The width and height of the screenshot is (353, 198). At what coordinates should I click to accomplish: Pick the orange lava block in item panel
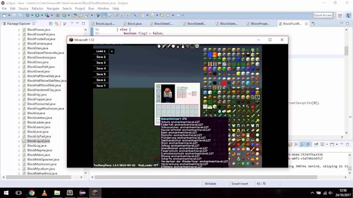click(x=214, y=54)
